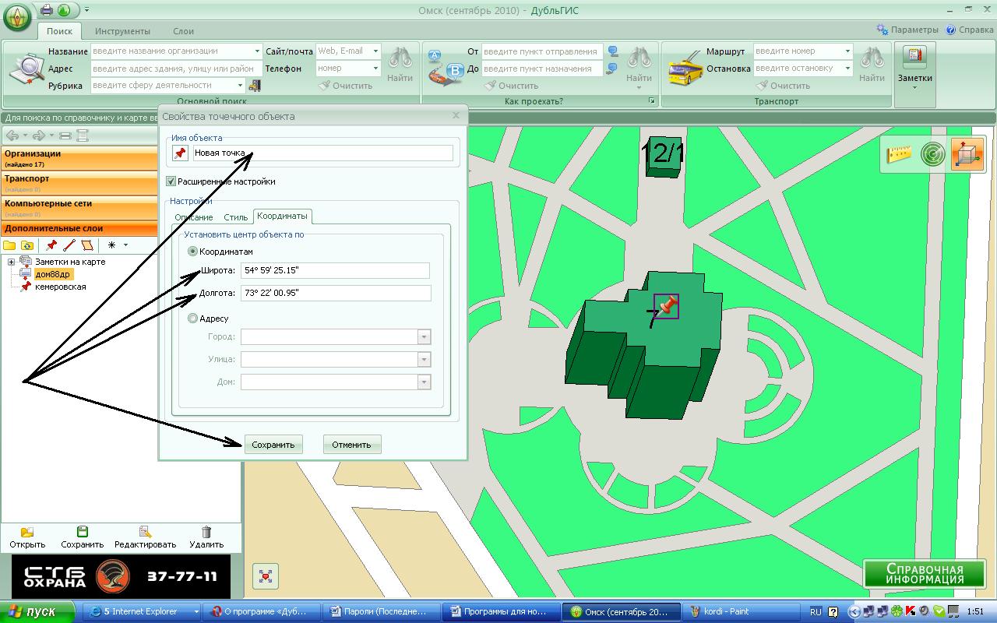Click Отменить button in the dialog
997x623 pixels.
click(351, 445)
